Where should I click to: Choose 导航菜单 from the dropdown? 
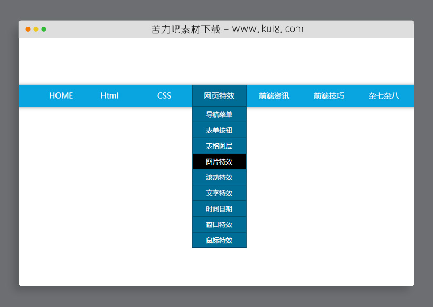219,114
